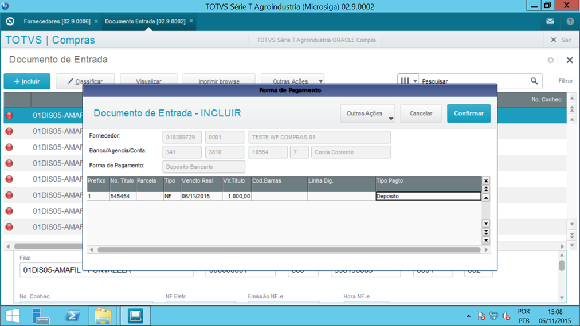
Task: Open File Explorer from the taskbar
Action: 103,316
